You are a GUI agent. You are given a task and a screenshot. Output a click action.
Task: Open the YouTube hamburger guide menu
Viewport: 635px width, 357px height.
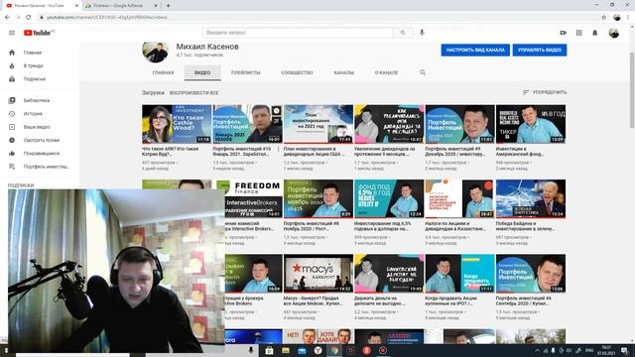[12, 33]
